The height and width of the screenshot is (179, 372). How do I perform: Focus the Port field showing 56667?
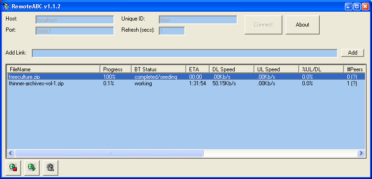tap(75, 31)
